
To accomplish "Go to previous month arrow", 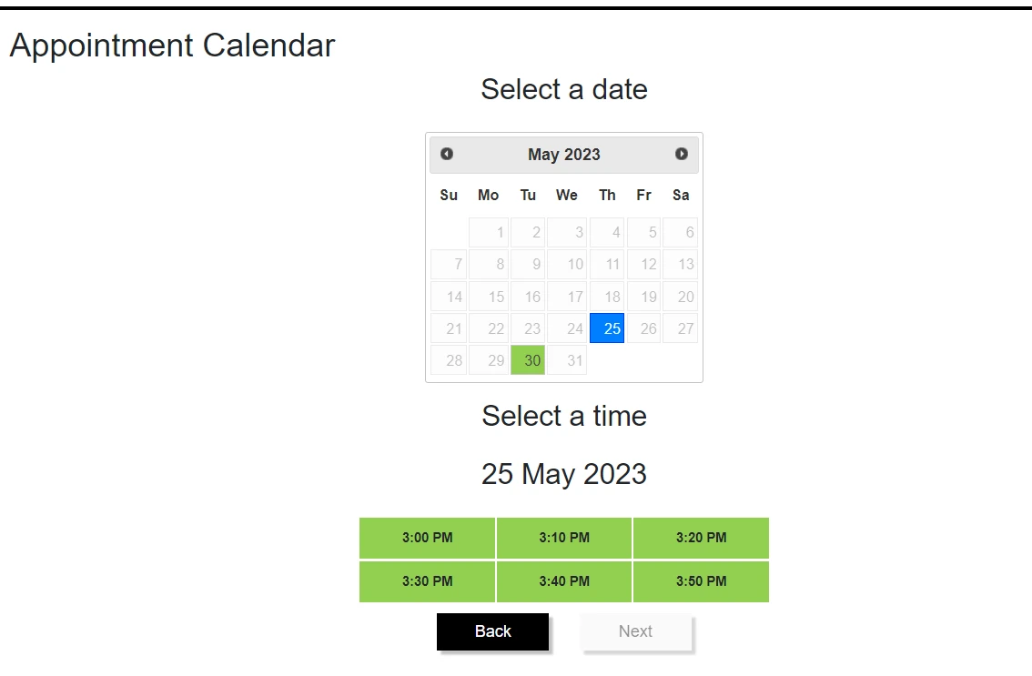I will click(447, 154).
